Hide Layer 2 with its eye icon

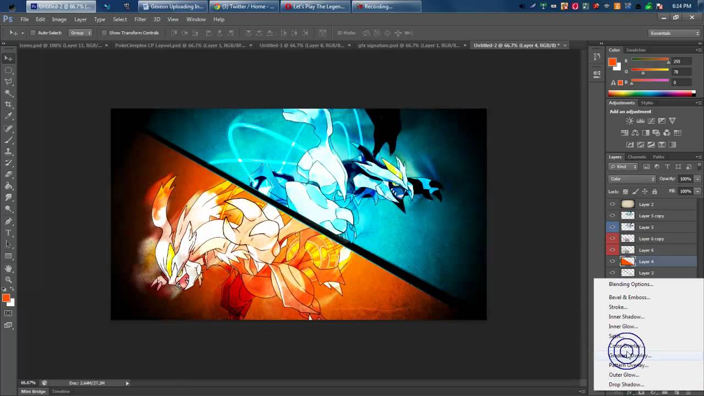point(612,204)
